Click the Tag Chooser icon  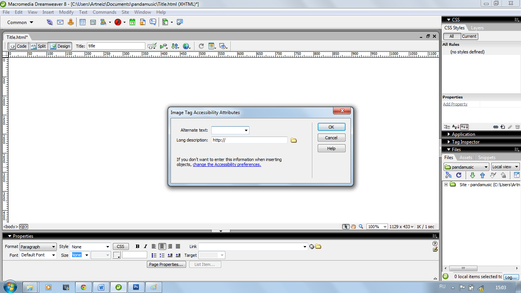click(x=180, y=22)
